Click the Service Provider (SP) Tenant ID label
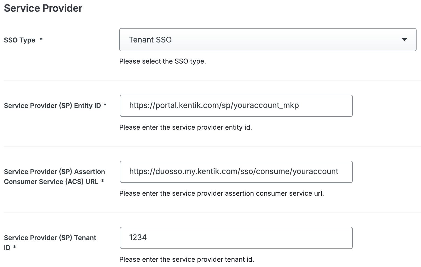Viewport: 421px width, 267px height. tap(50, 242)
